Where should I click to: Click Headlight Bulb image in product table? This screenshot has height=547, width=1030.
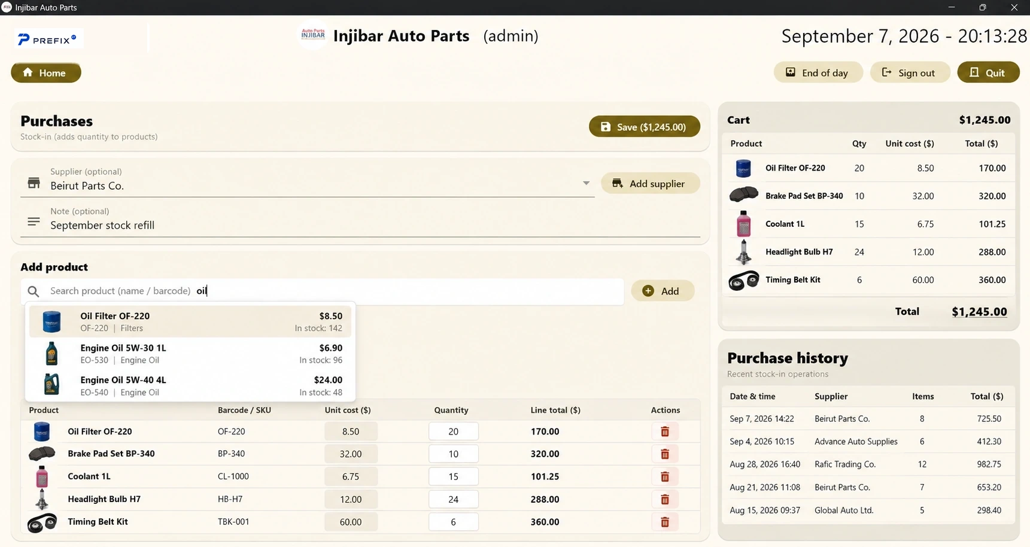click(x=42, y=499)
